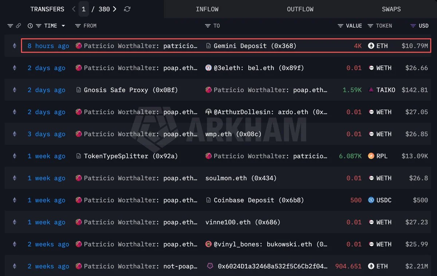Filter by TOKEN column

(x=370, y=26)
